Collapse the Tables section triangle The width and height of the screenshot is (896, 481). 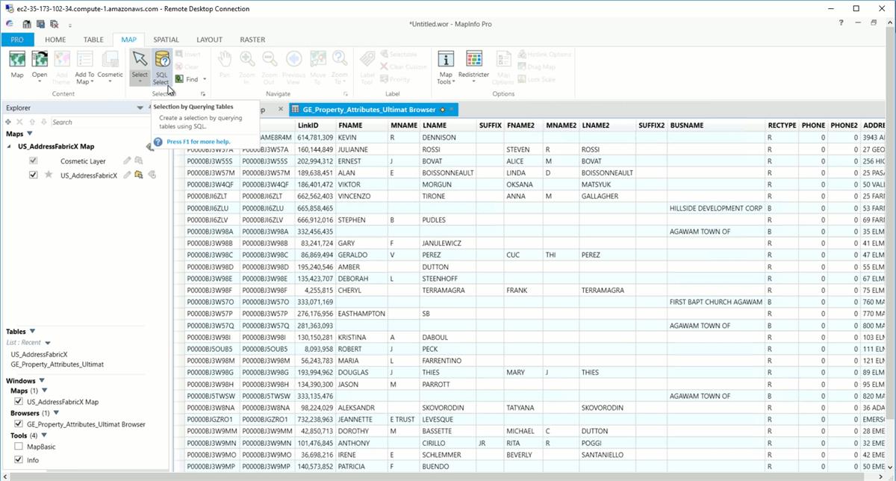pyautogui.click(x=31, y=332)
